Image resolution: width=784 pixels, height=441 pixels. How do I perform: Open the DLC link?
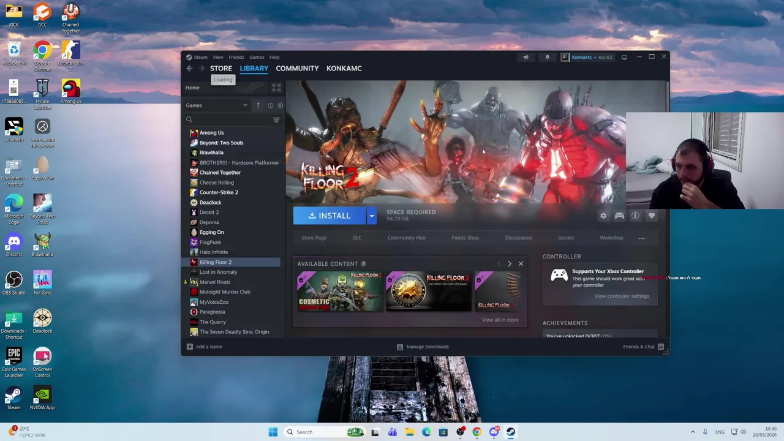pos(357,238)
